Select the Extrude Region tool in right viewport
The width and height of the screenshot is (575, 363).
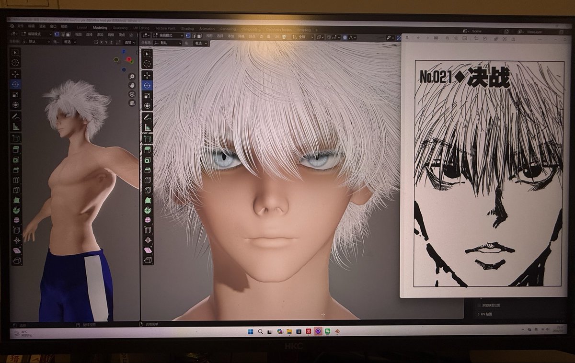click(x=148, y=150)
